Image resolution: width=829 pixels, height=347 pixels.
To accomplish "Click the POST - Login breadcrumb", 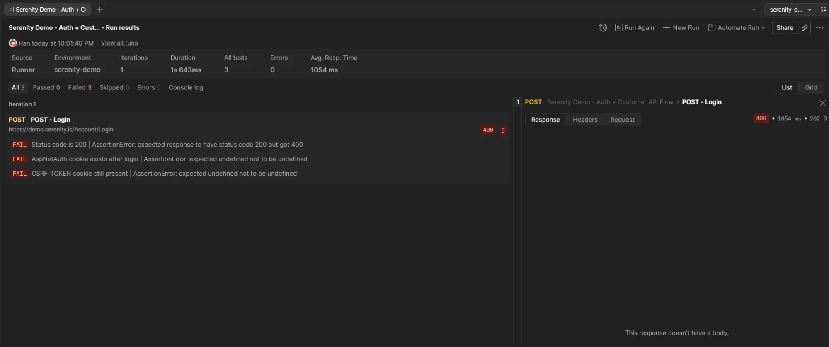I will [701, 102].
